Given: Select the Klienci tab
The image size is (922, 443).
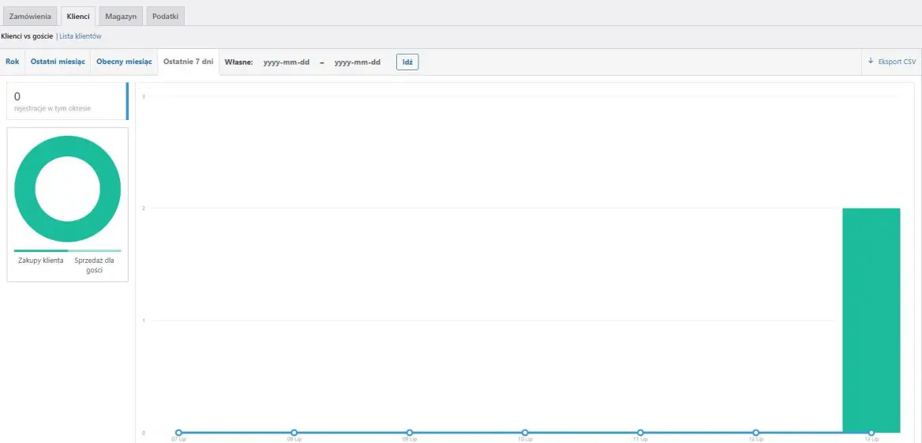Looking at the screenshot, I should (x=78, y=16).
